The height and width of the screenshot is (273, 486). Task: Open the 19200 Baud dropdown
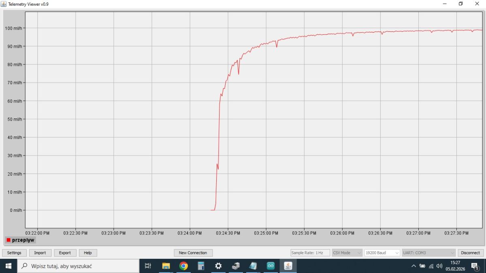[x=382, y=253]
